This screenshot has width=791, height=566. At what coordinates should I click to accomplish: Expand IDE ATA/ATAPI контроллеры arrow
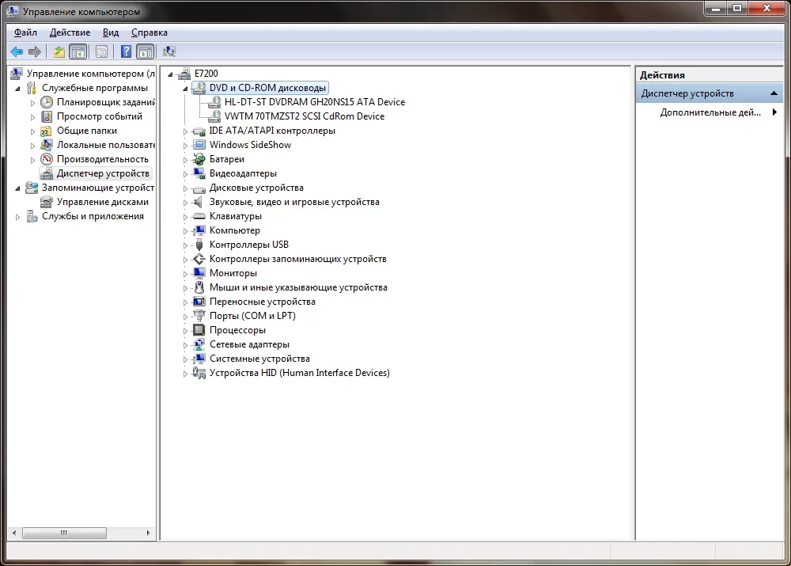[x=185, y=131]
